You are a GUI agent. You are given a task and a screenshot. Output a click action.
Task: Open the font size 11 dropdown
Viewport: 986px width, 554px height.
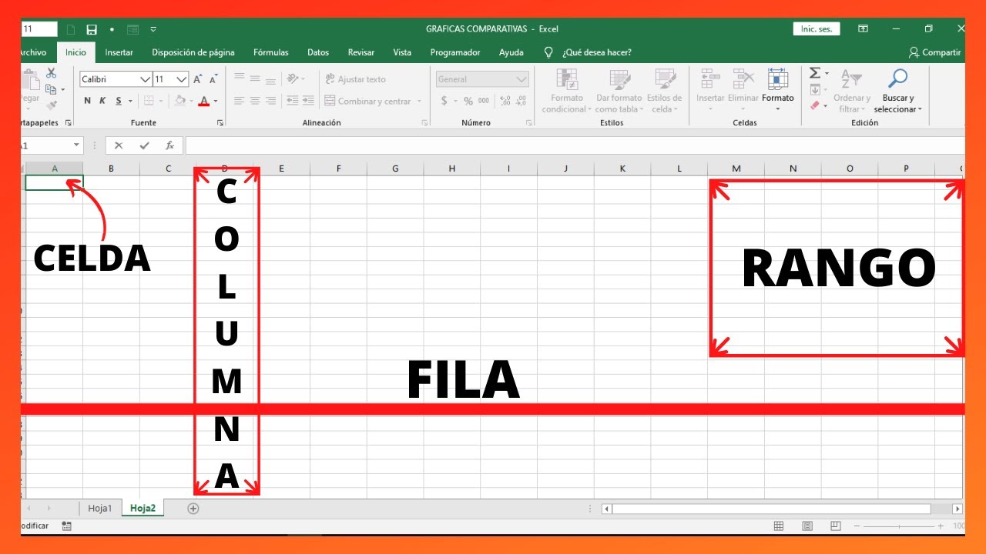[x=182, y=79]
